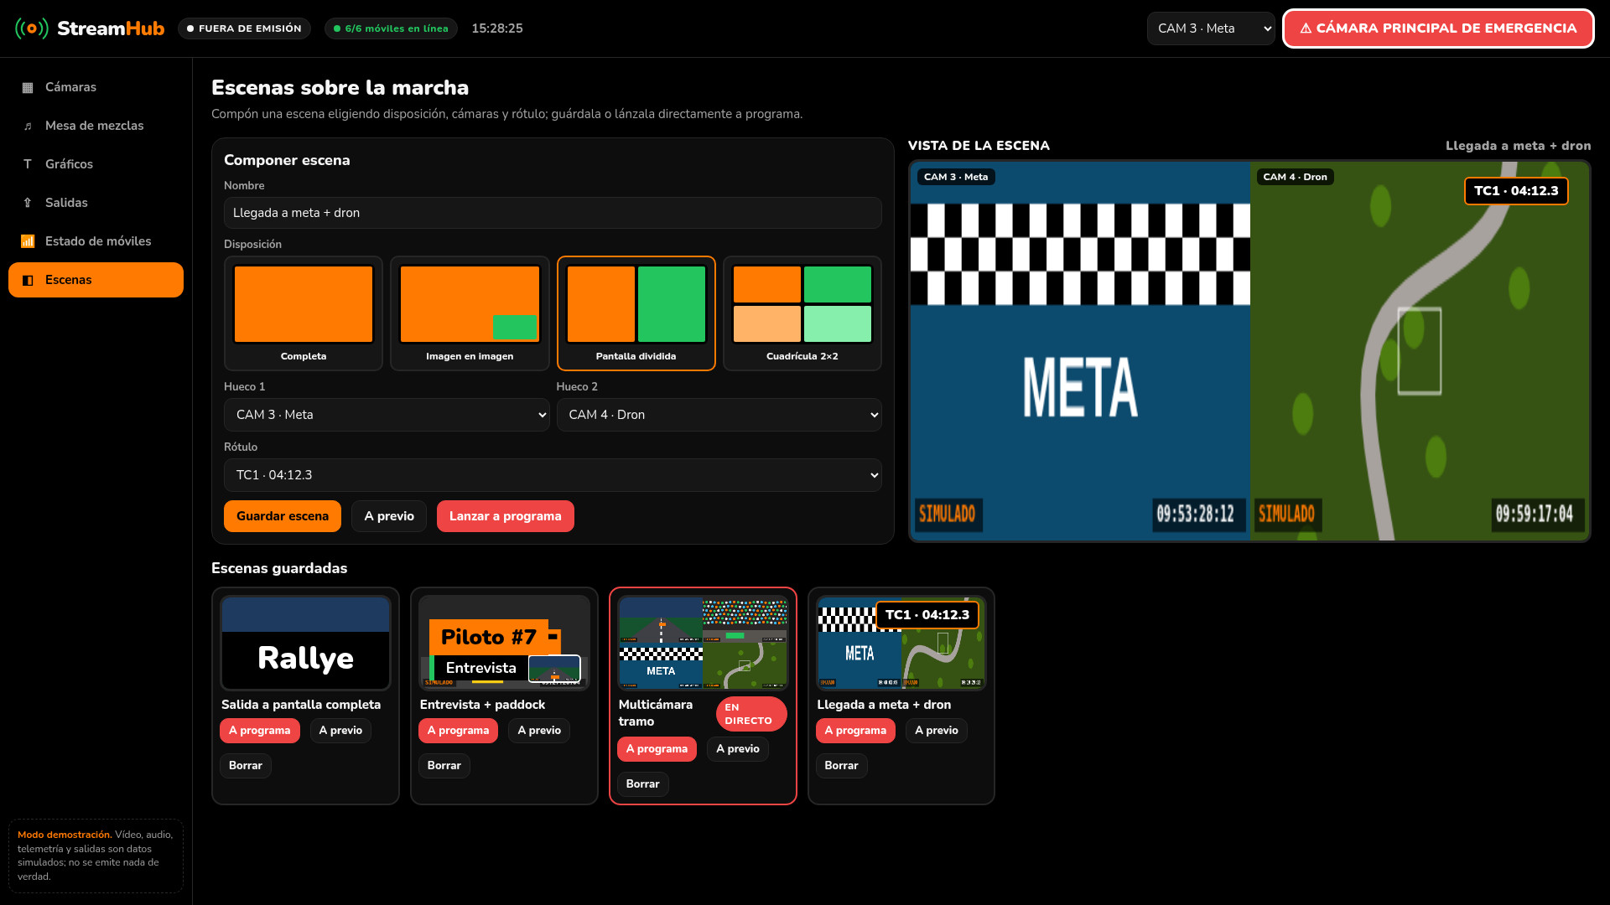Viewport: 1610px width, 905px height.
Task: Click the 15:28:25 clock text
Action: coord(497,28)
